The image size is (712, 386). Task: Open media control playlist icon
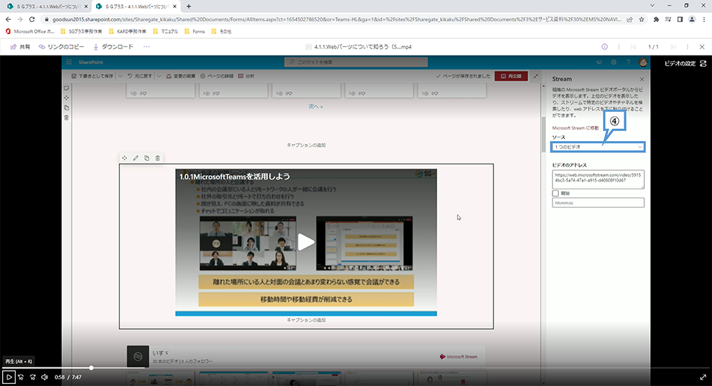coord(668,19)
